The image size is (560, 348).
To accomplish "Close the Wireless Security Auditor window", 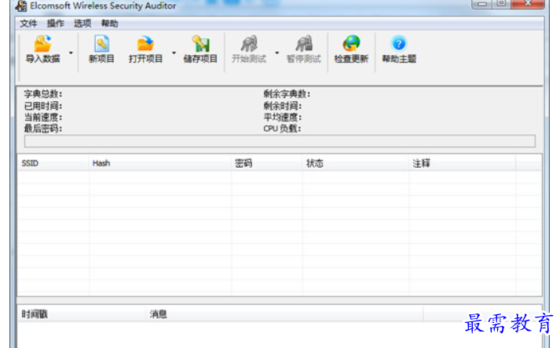I will (x=528, y=4).
